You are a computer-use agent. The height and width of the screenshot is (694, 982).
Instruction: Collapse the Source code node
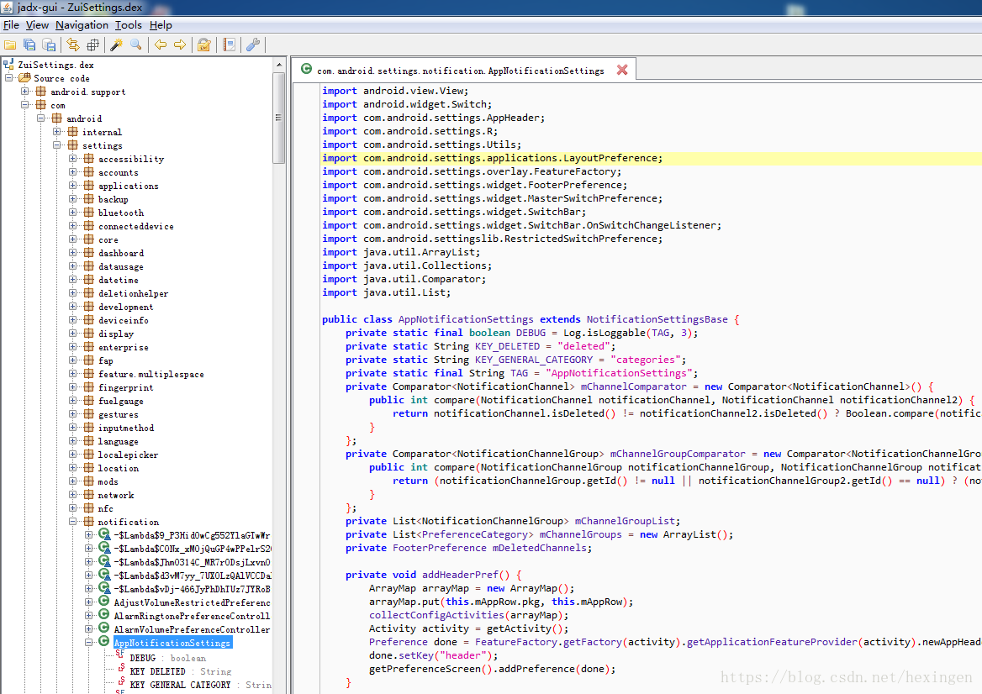pos(9,78)
